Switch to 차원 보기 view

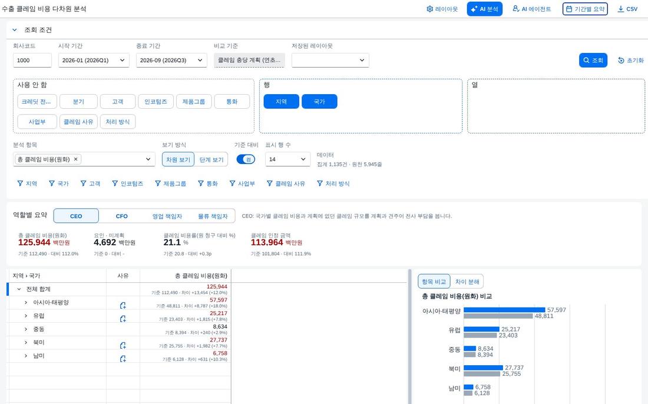[178, 160]
